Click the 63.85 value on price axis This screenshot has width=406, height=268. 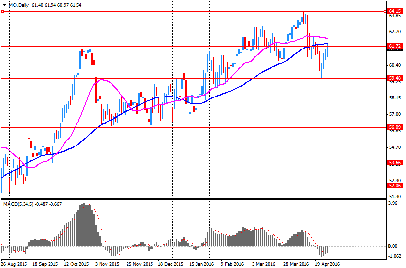click(x=395, y=16)
